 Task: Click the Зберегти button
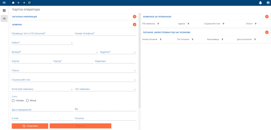[80, 126]
